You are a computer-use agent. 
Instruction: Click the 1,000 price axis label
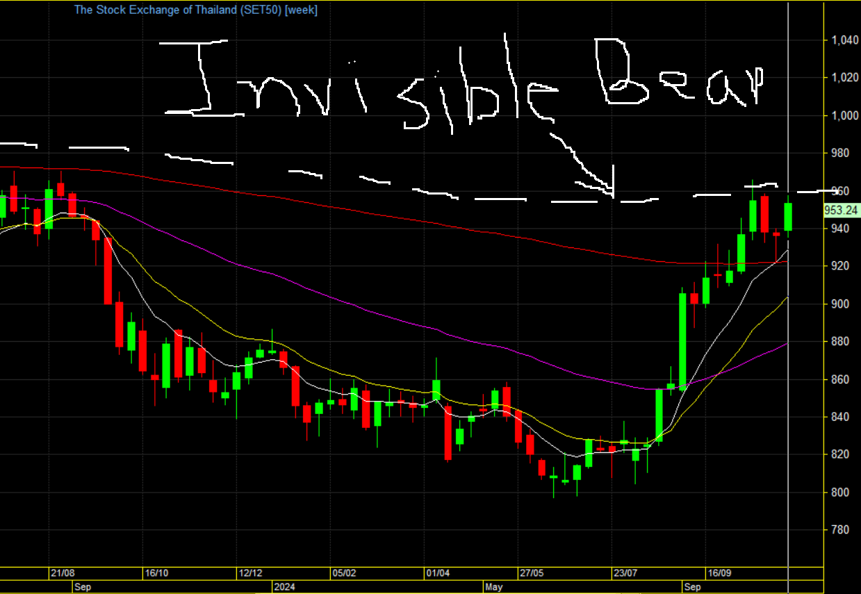(x=844, y=115)
